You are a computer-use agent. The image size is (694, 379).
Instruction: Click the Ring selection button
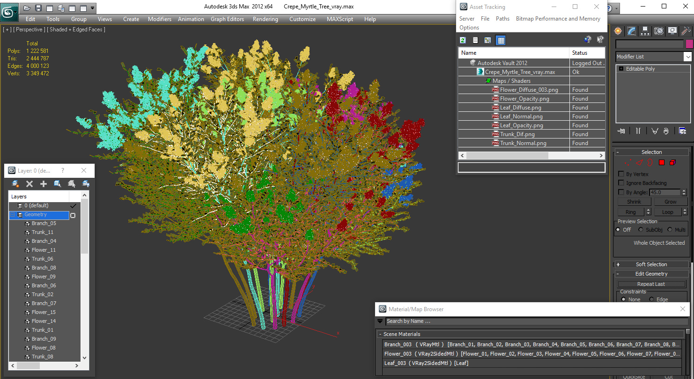pyautogui.click(x=630, y=212)
